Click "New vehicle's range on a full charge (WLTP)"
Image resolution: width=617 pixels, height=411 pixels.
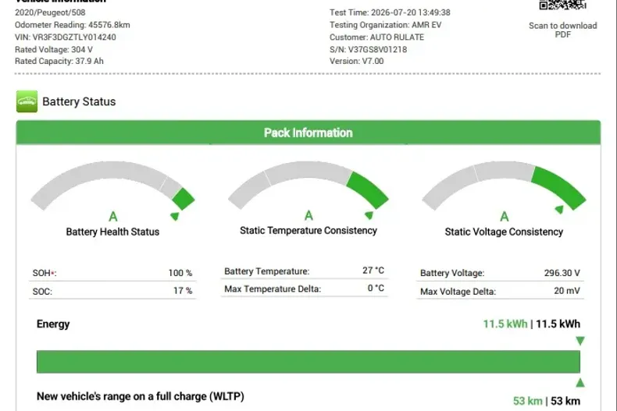pos(141,396)
